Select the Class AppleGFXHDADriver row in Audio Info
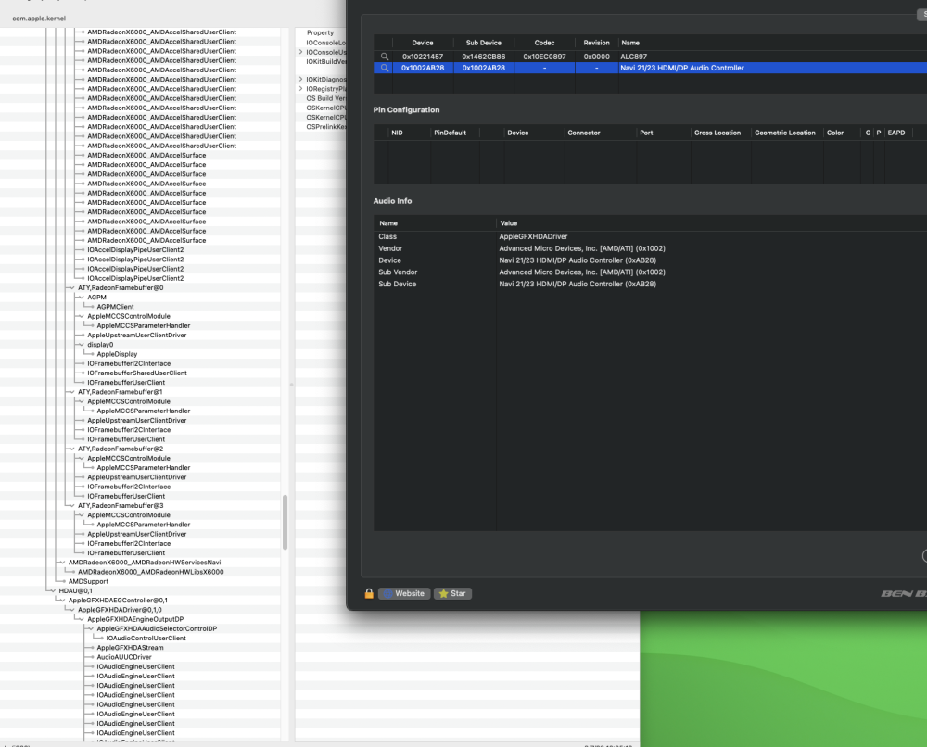This screenshot has width=927, height=747. (651, 236)
